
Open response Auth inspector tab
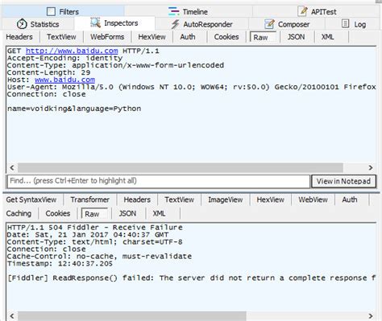pyautogui.click(x=350, y=200)
